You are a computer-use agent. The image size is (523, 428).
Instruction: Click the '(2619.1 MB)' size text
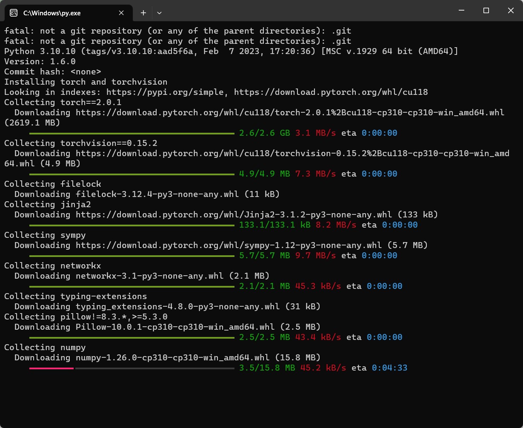(32, 123)
